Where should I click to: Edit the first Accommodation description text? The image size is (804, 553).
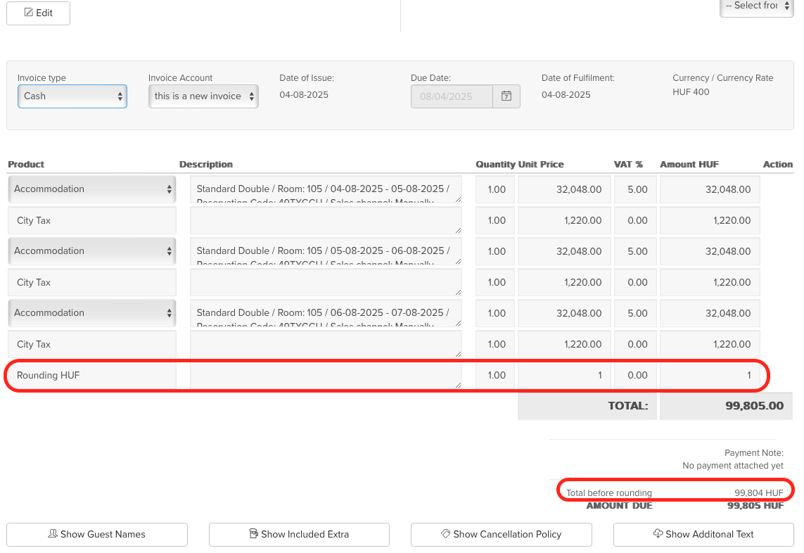pos(325,189)
